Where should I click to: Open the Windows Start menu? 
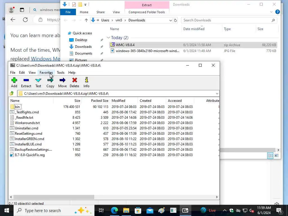coord(7,210)
